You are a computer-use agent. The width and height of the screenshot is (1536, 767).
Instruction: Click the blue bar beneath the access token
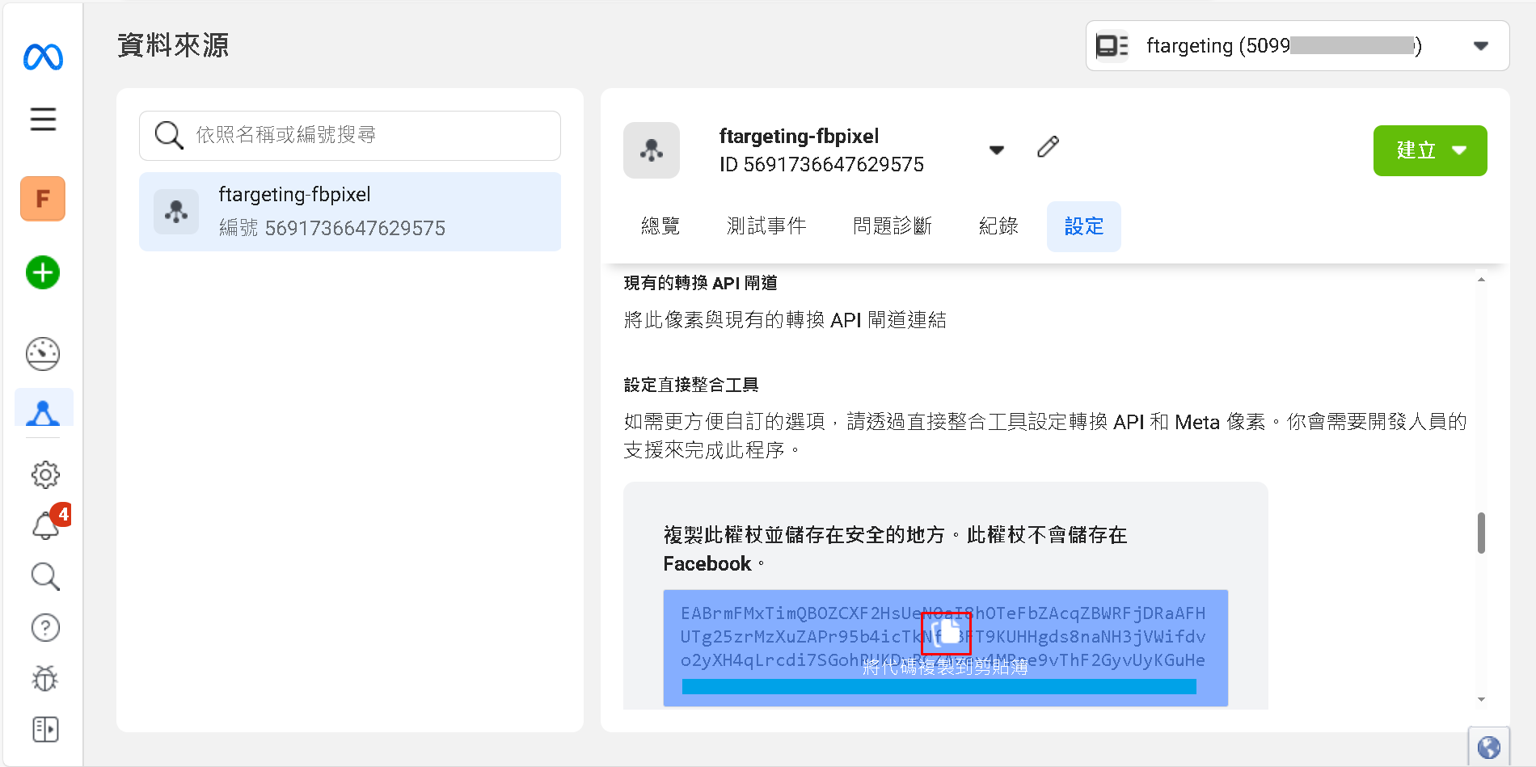coord(939,686)
